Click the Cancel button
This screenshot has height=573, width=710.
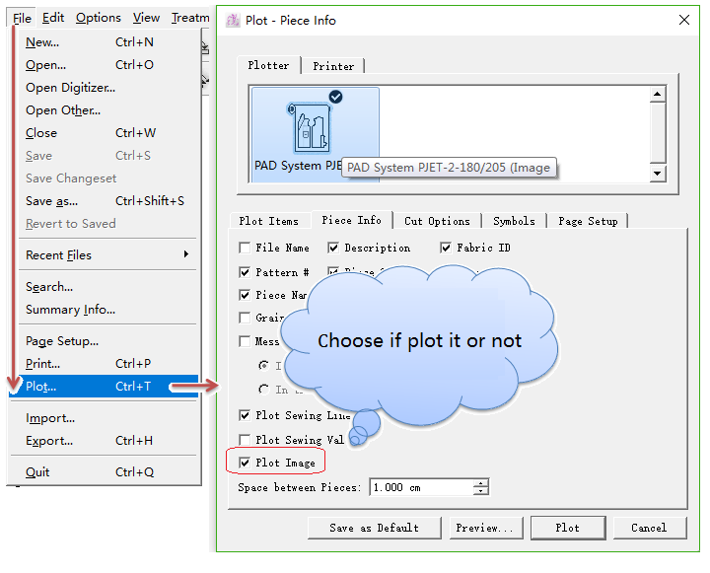[x=648, y=528]
